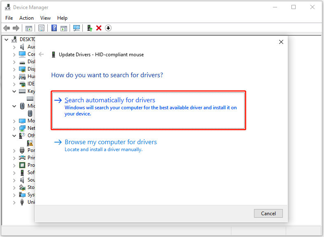Select the mouse device icon under Mice
Viewport: 324px width, 237px height.
point(30,113)
